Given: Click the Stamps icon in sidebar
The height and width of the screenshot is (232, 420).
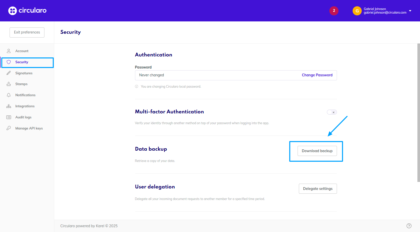Looking at the screenshot, I should pos(9,84).
